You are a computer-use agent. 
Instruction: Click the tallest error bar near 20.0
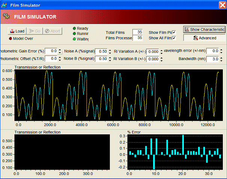183,145
